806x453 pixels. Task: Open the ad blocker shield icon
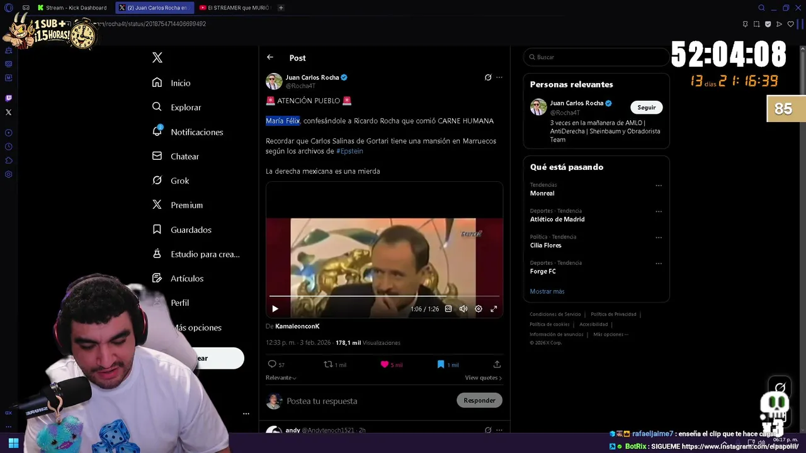tap(768, 24)
